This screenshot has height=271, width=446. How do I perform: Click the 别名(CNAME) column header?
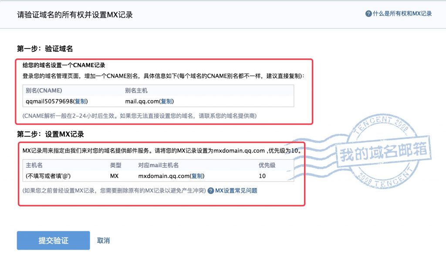click(x=44, y=91)
